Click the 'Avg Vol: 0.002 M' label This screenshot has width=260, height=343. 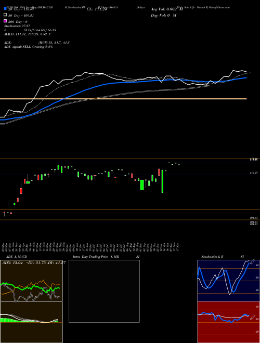(167, 9)
